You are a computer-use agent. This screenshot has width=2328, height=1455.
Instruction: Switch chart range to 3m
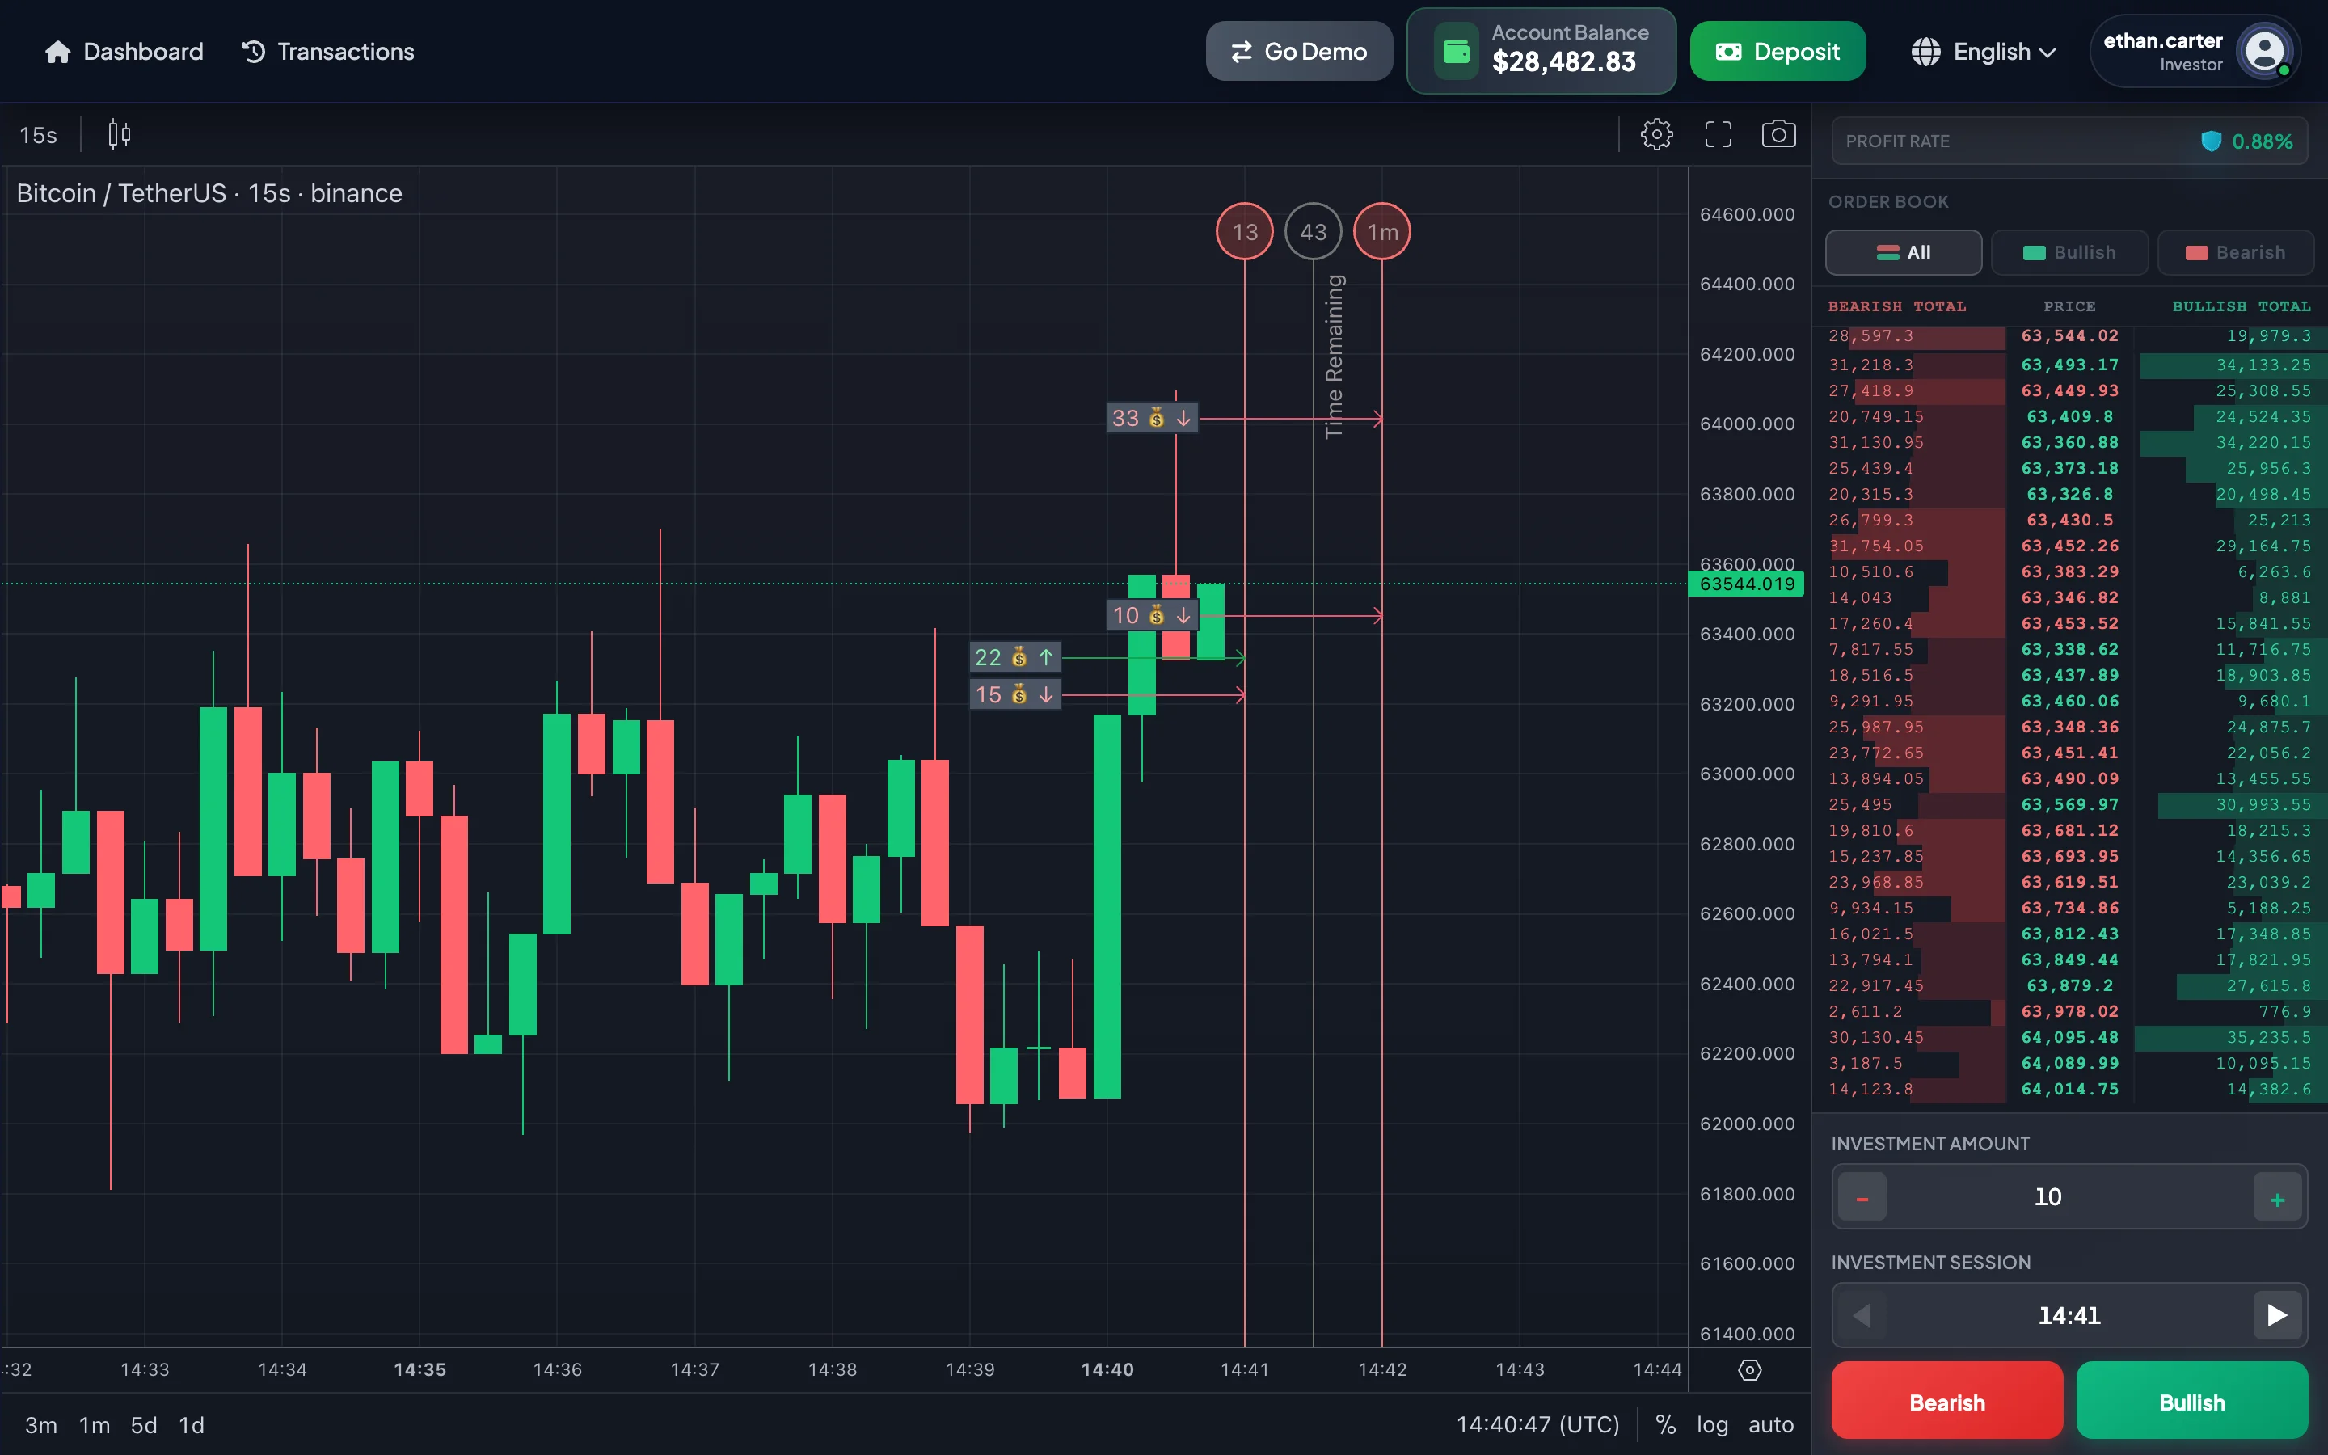(x=41, y=1425)
